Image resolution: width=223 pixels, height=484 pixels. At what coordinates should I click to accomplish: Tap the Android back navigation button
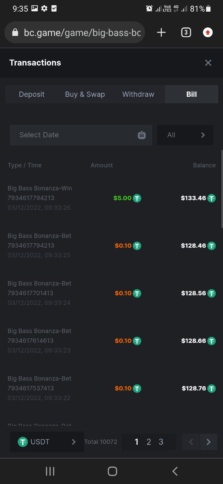(175, 471)
